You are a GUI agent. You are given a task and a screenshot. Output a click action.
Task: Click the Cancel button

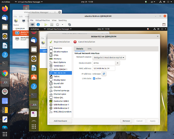[139, 121]
